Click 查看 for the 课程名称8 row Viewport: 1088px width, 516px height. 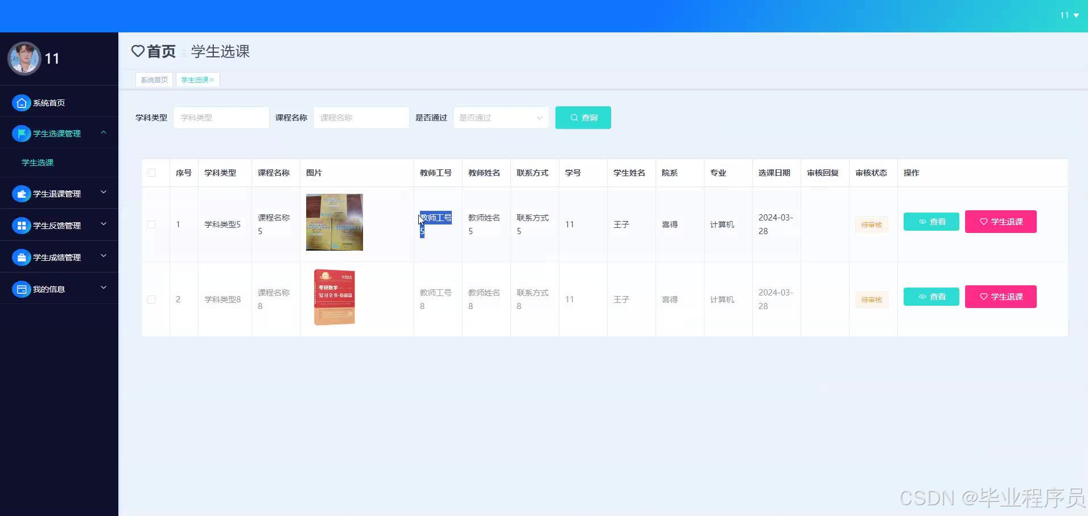tap(932, 297)
